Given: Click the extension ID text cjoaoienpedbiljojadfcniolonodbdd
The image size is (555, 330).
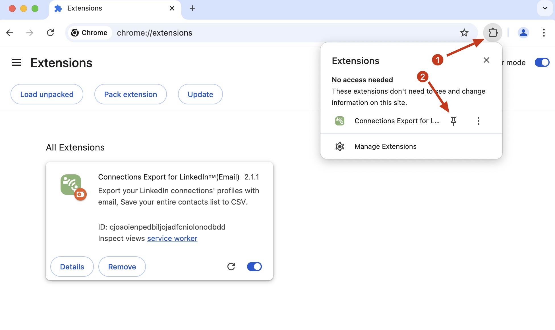Looking at the screenshot, I should (x=167, y=227).
